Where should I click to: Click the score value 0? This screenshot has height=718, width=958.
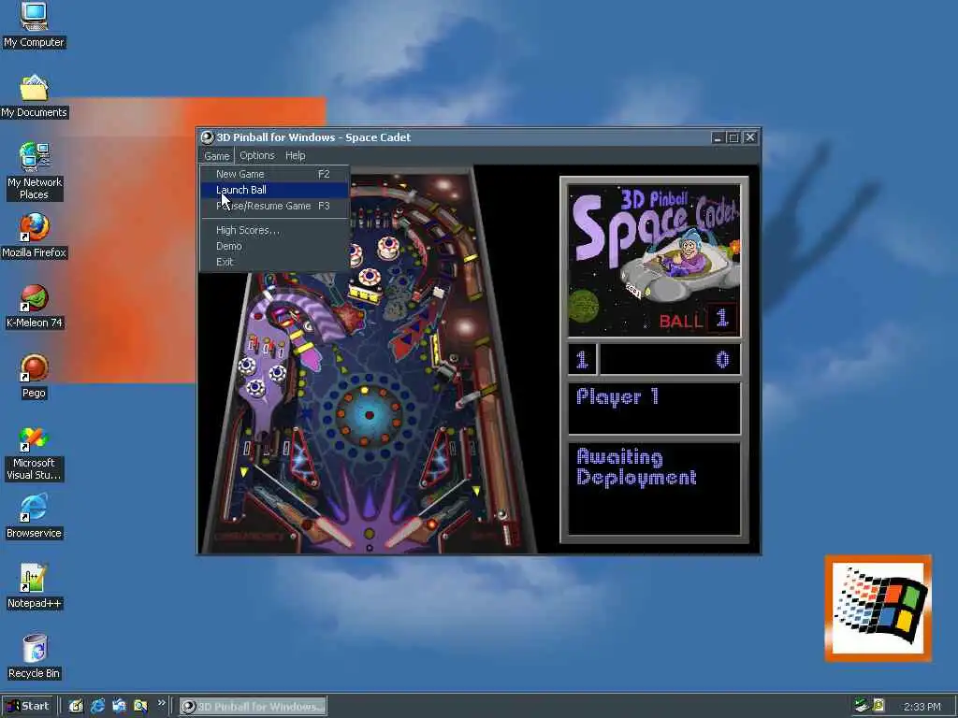pyautogui.click(x=723, y=360)
